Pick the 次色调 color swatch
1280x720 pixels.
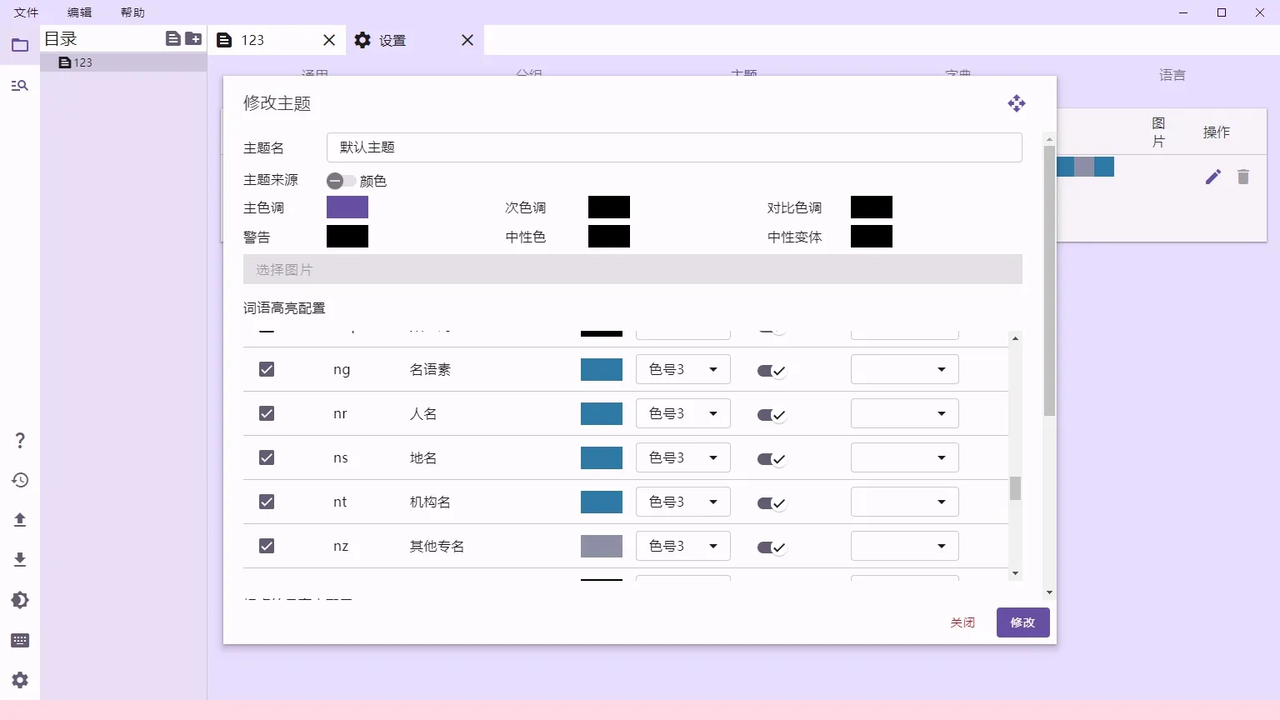tap(609, 207)
